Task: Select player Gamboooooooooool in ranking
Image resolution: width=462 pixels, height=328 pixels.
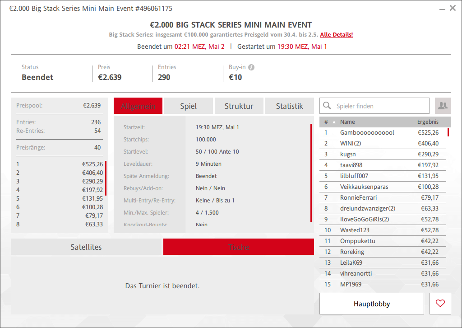Action: (x=383, y=132)
